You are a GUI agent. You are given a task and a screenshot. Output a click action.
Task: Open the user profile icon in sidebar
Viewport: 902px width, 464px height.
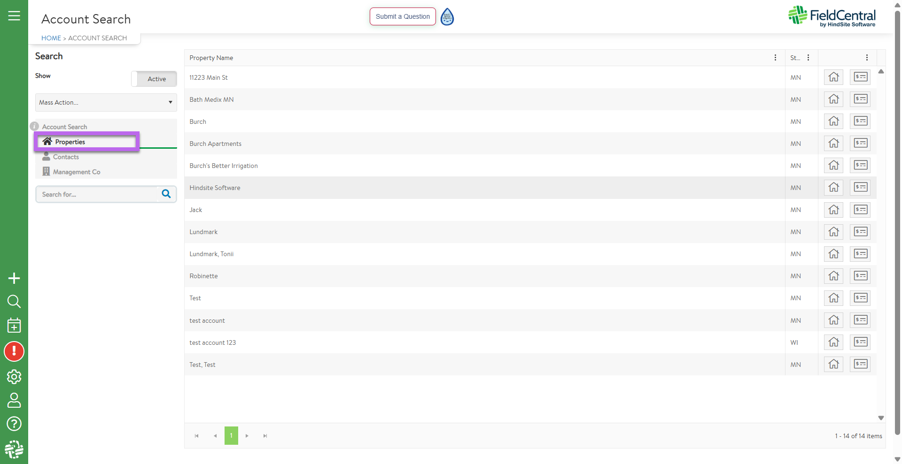[x=14, y=400]
